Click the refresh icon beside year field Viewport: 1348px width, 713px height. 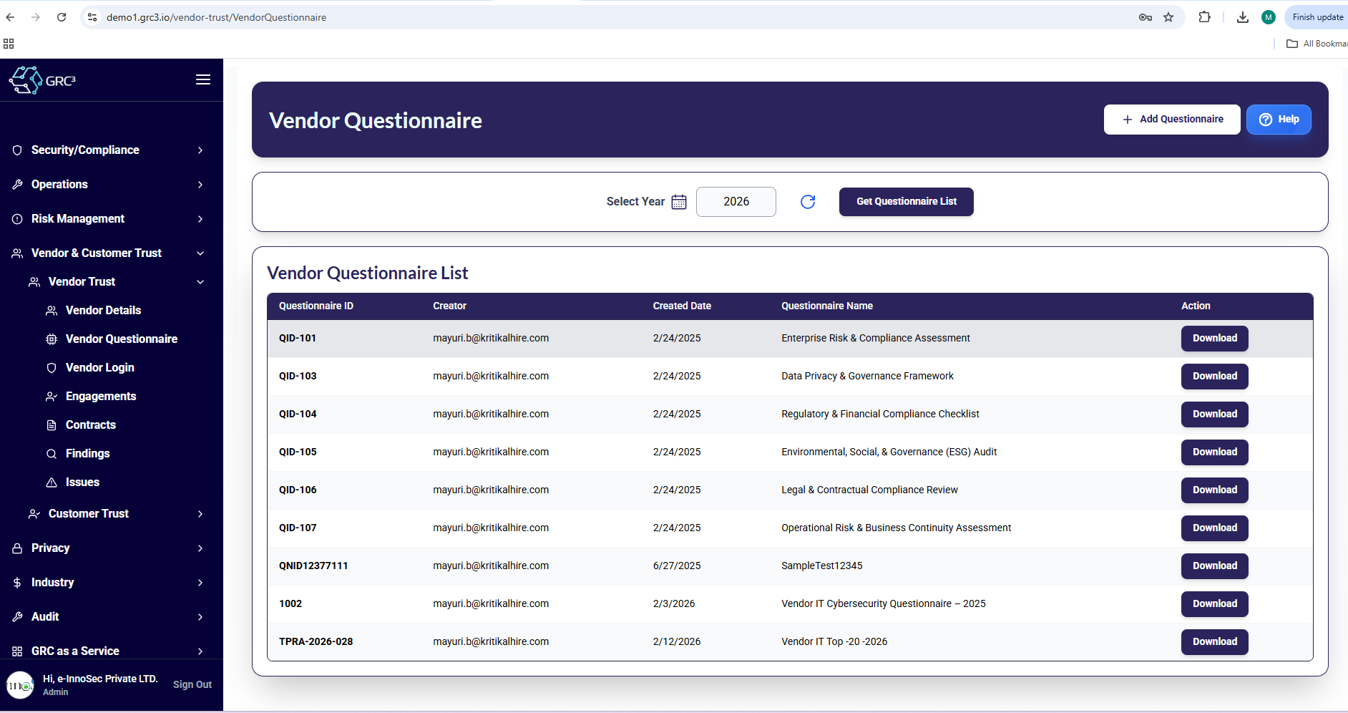808,202
